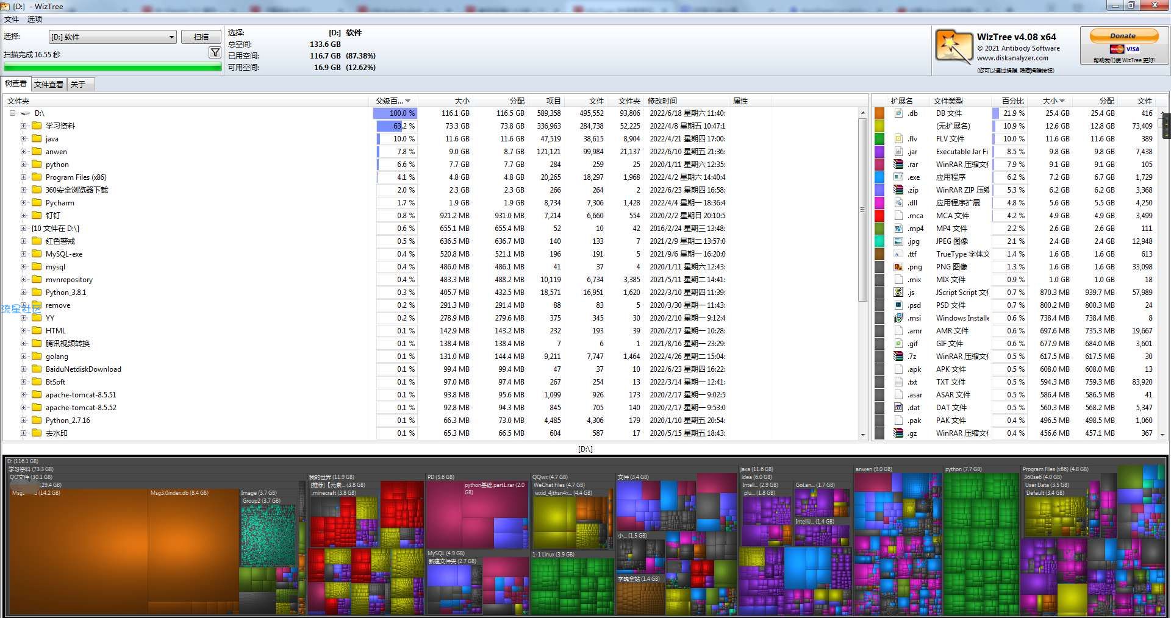The height and width of the screenshot is (618, 1171).
Task: Collapse the D:\ root node
Action: (x=12, y=113)
